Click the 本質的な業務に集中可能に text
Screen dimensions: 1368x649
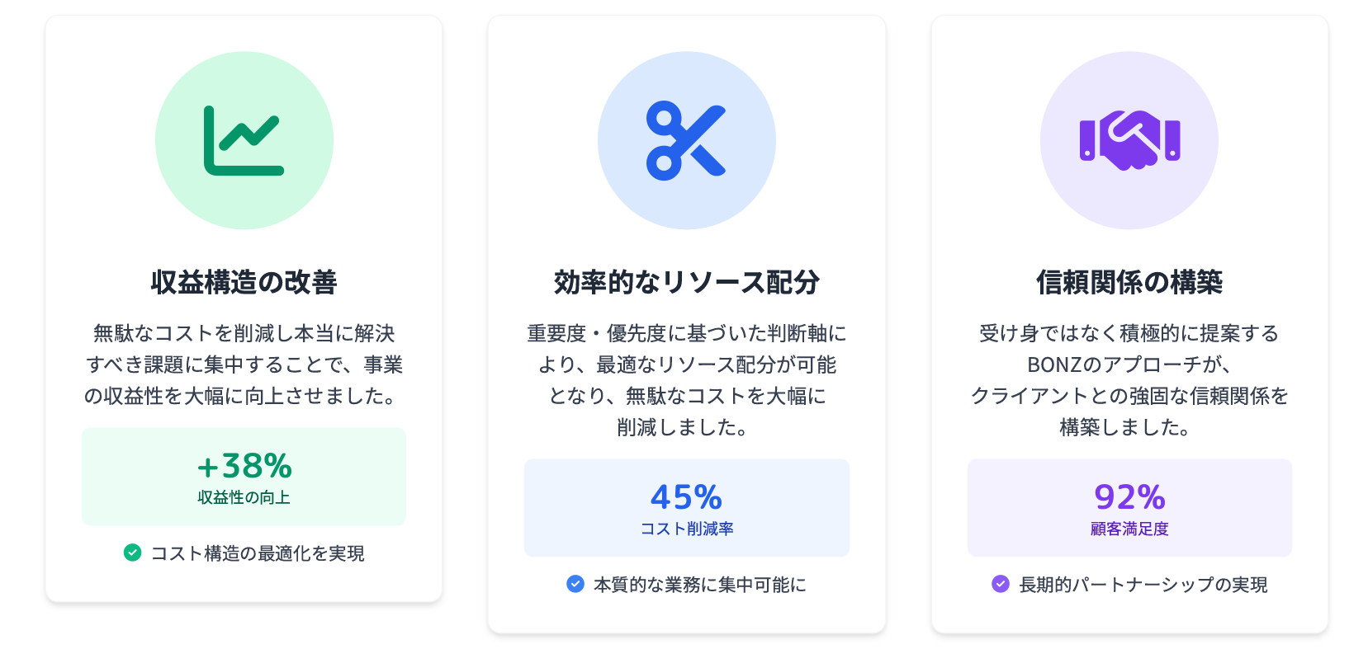(x=699, y=585)
